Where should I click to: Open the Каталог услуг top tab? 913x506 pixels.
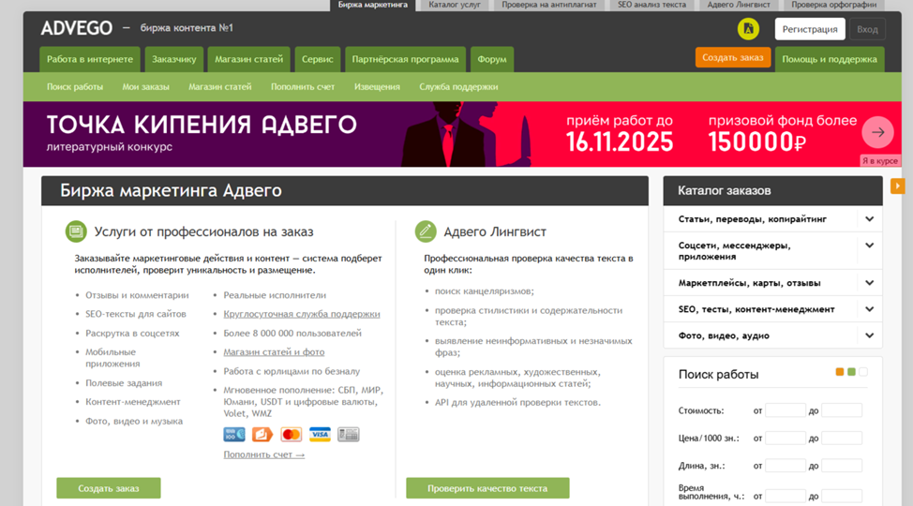tap(454, 5)
